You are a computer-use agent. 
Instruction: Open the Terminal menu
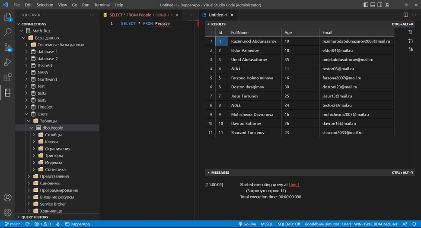pos(102,5)
